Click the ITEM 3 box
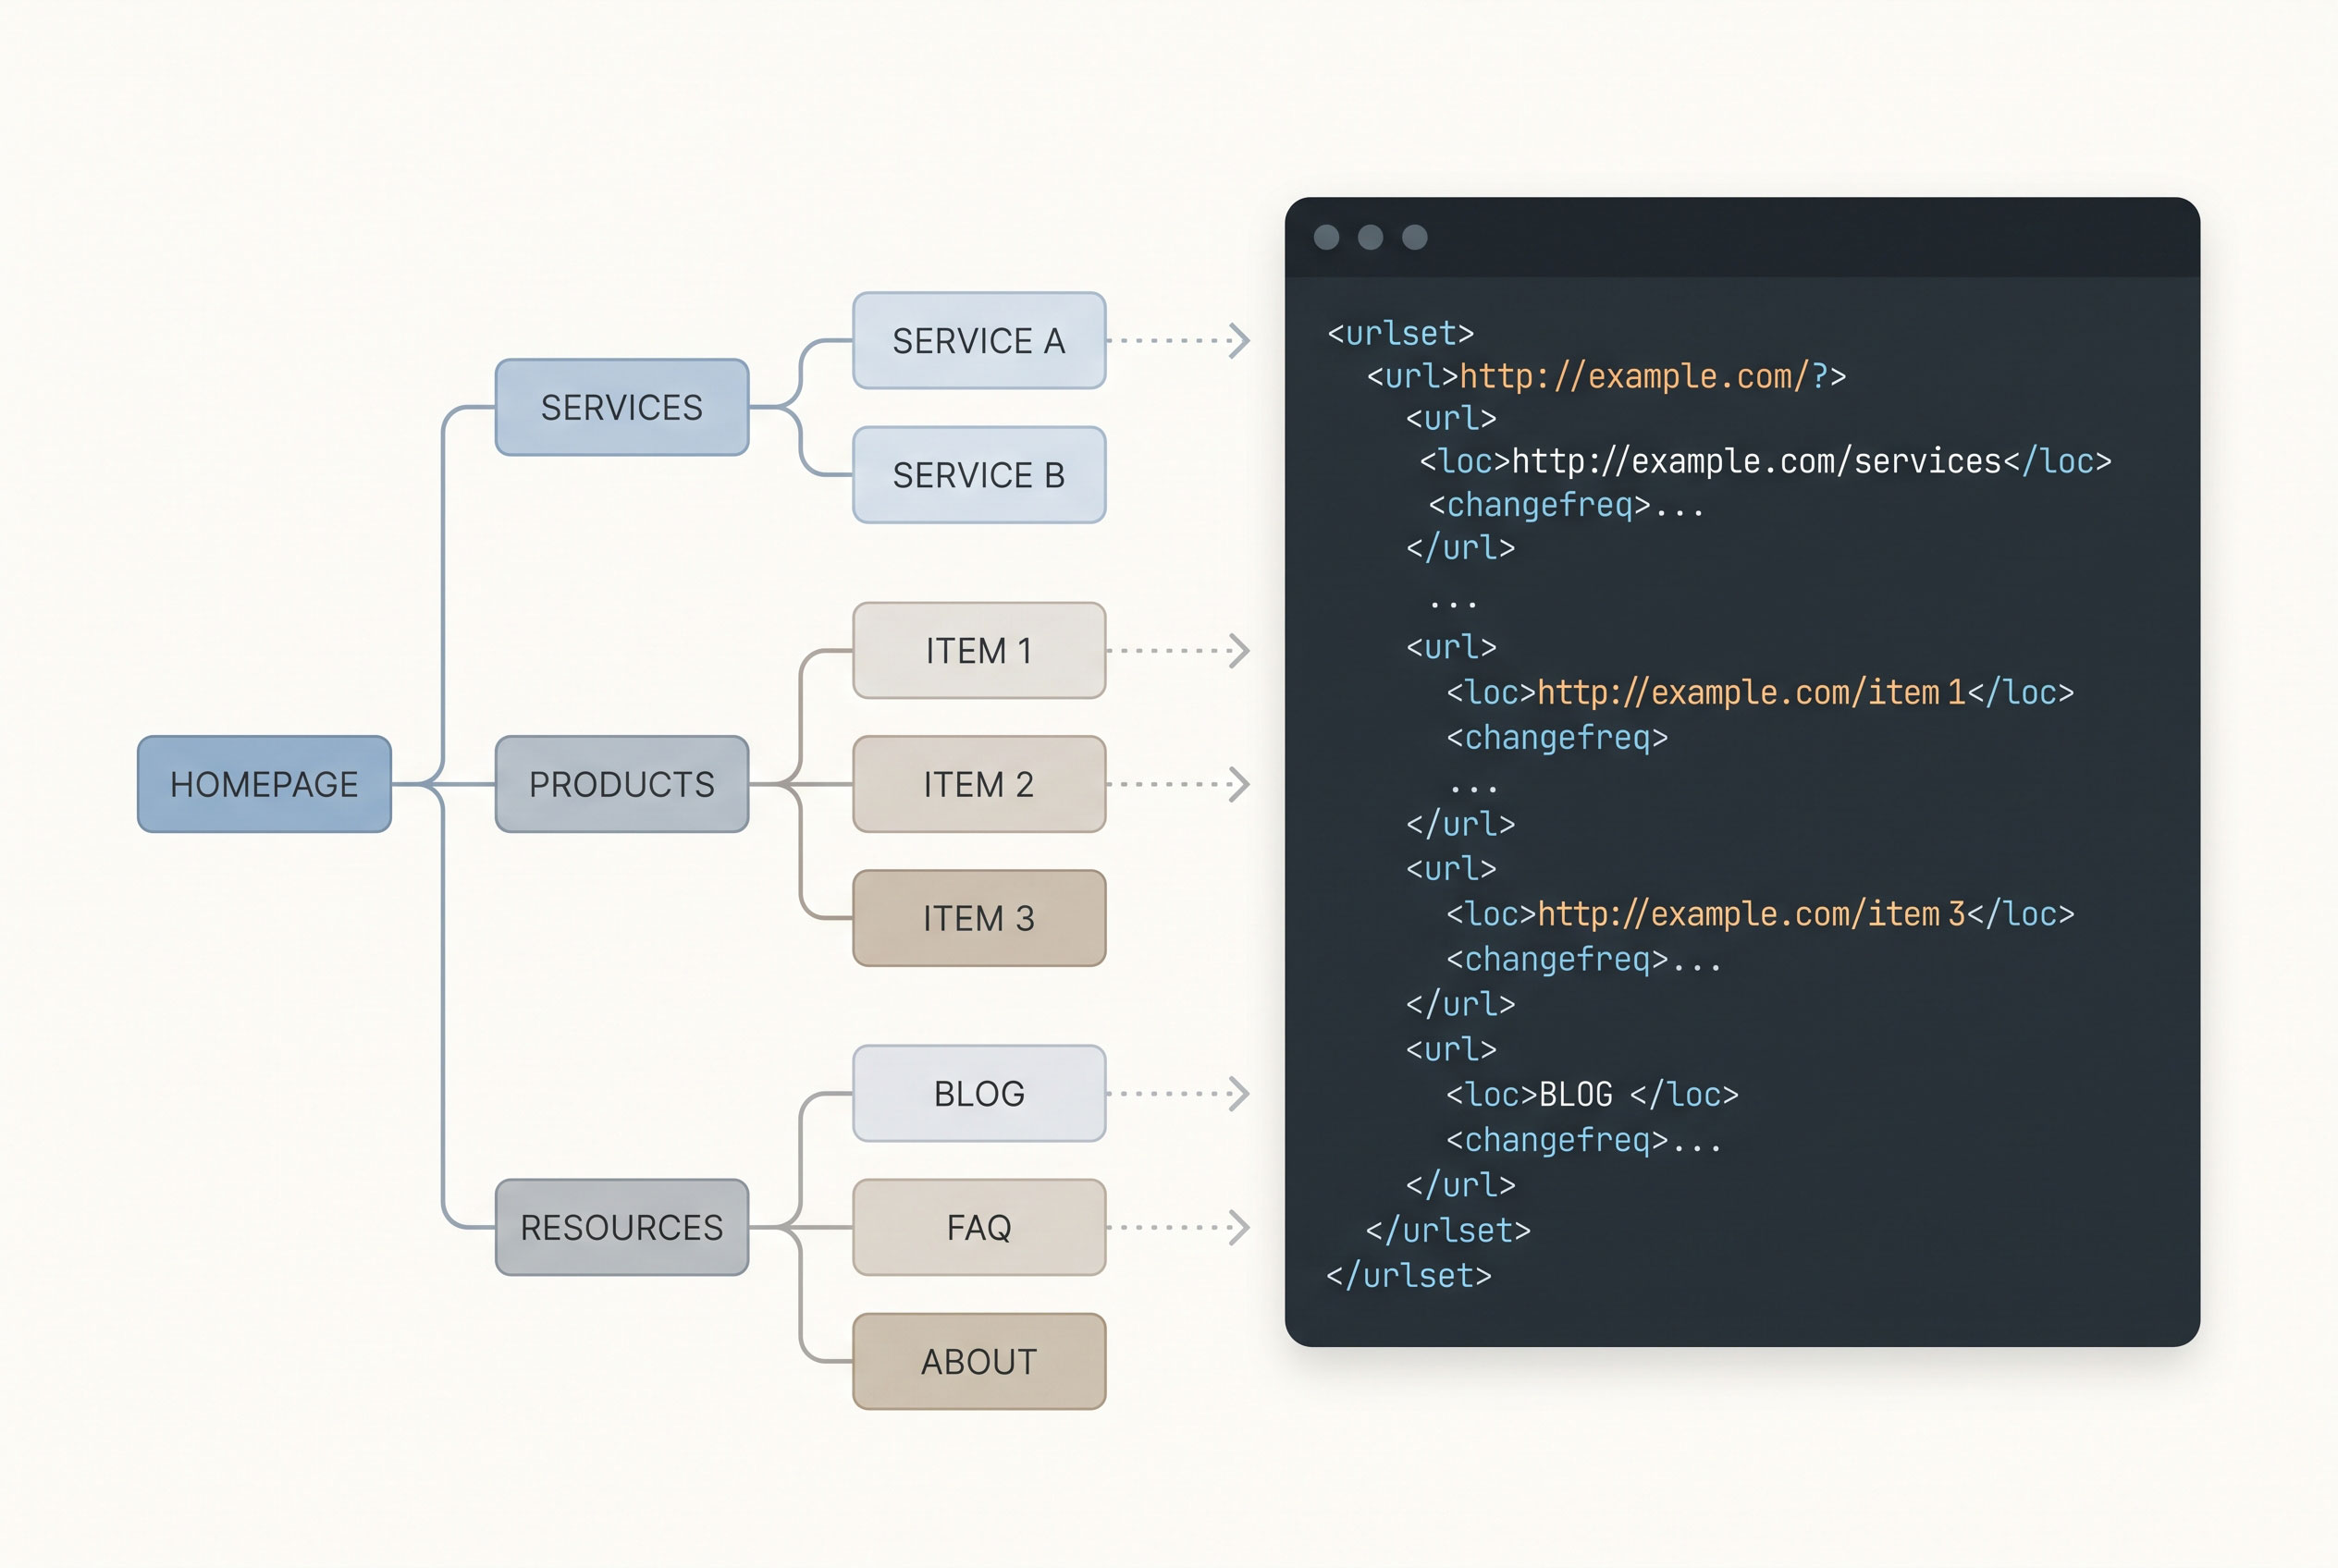 (x=978, y=918)
